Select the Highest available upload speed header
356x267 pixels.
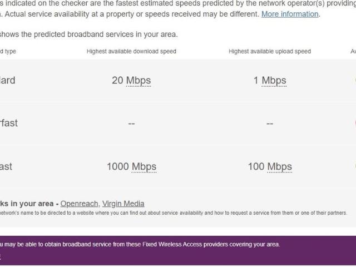270,51
